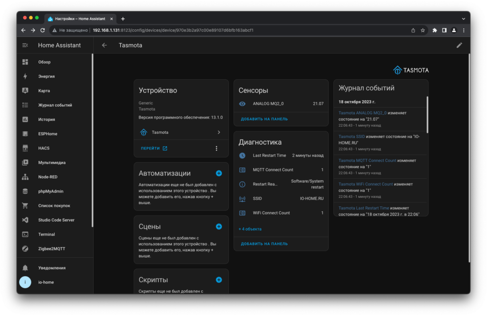Bookmark this page with the star
The image size is (487, 316).
coord(423,30)
